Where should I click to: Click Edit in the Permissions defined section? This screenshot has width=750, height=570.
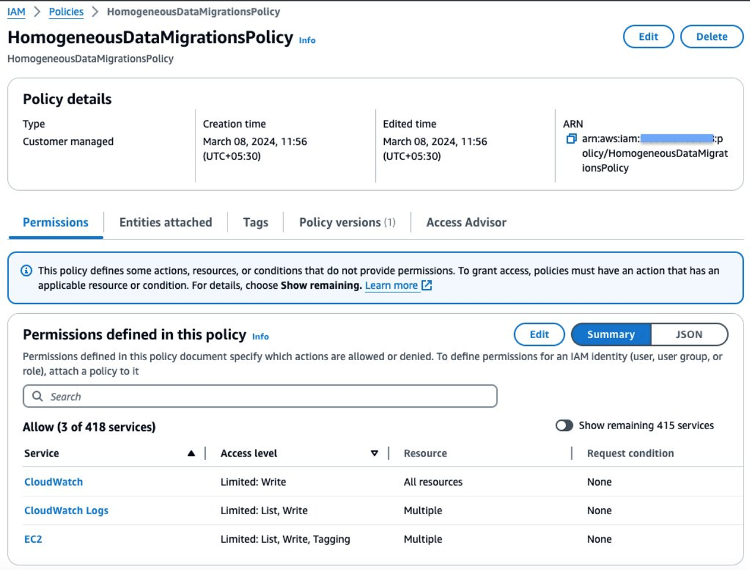[x=539, y=335]
